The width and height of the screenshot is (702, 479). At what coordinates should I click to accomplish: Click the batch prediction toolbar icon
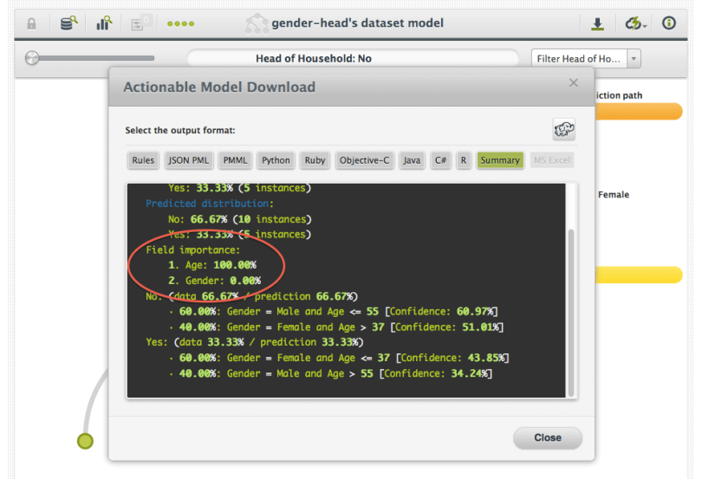click(x=140, y=23)
